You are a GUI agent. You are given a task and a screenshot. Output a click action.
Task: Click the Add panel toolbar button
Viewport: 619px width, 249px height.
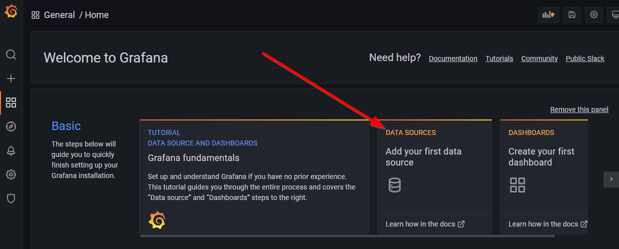549,15
